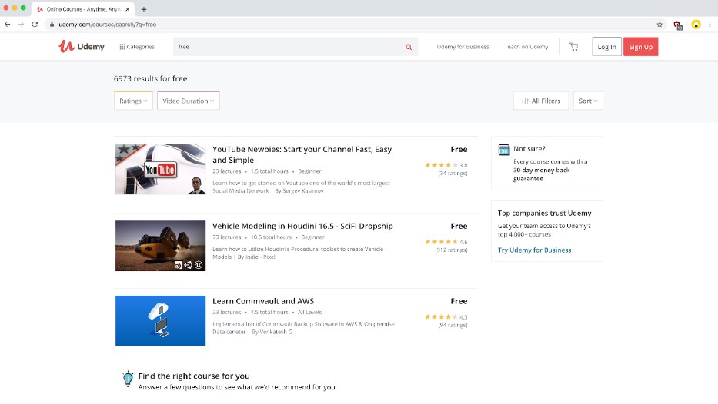
Task: Open the All Filters panel
Action: point(541,101)
